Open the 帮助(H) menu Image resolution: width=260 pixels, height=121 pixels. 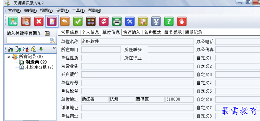point(95,11)
